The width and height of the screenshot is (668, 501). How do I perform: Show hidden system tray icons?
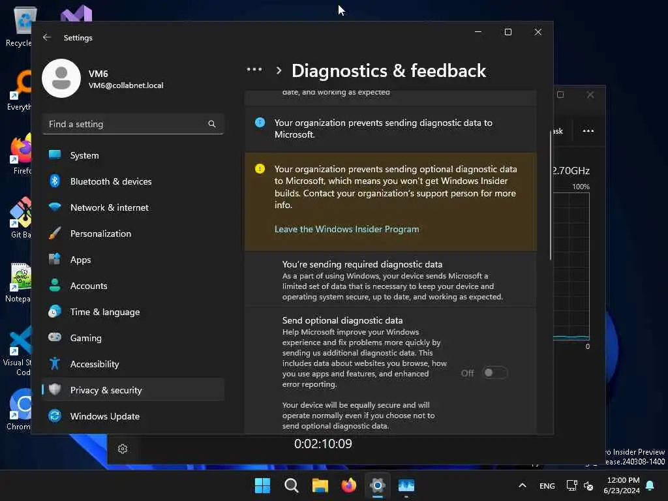click(x=523, y=485)
